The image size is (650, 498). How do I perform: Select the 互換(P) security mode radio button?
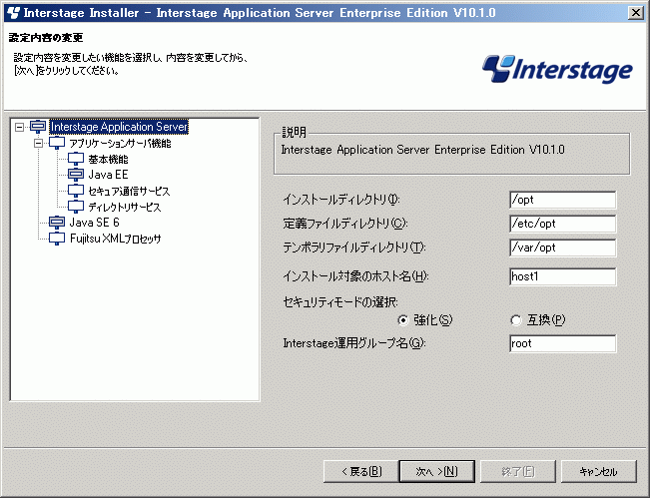coord(515,320)
